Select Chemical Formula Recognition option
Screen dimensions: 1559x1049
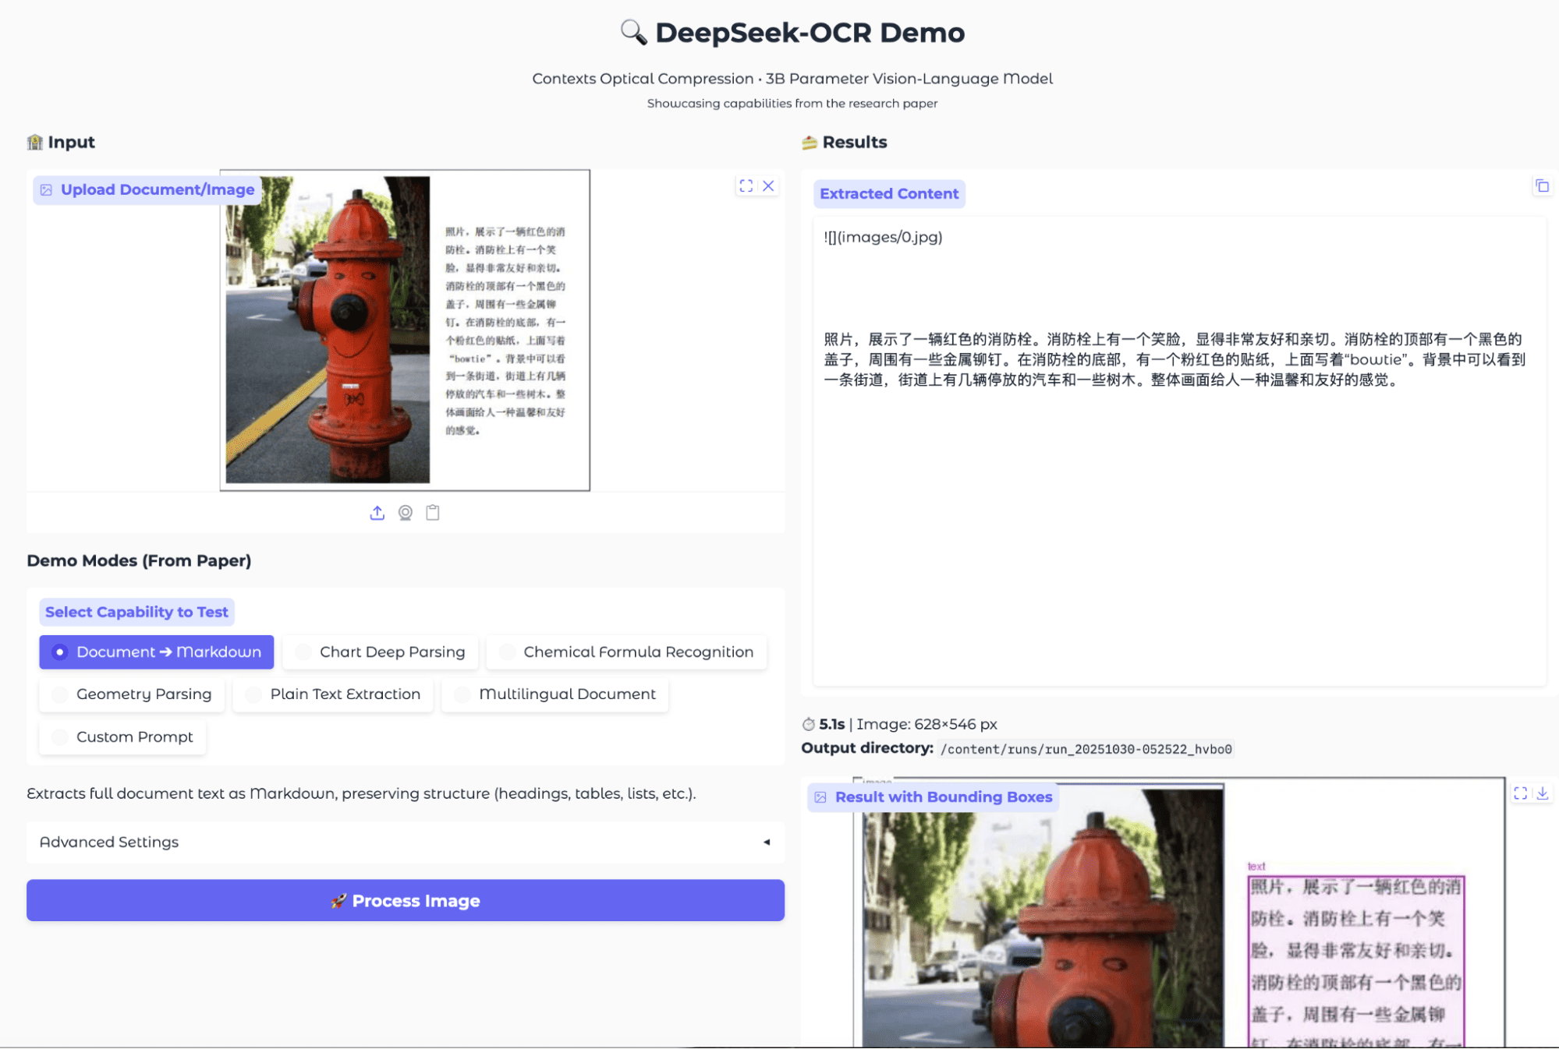click(626, 652)
